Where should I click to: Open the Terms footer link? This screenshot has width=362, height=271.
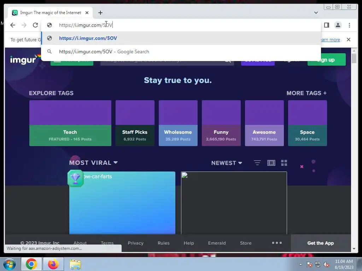pos(107,243)
